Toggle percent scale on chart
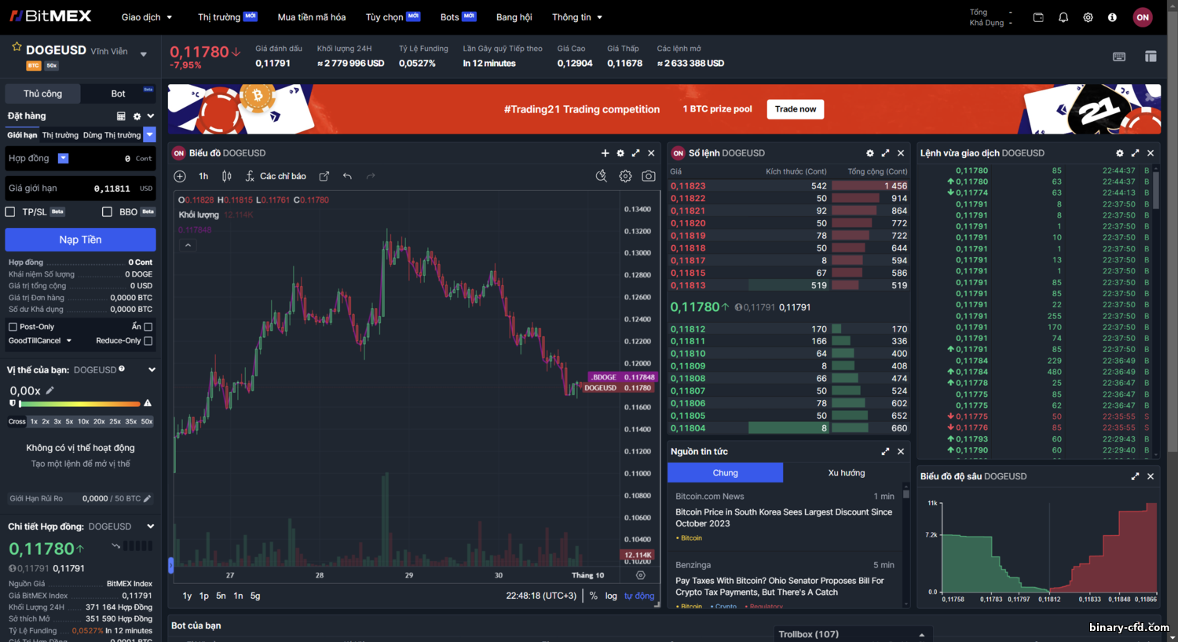 click(594, 596)
